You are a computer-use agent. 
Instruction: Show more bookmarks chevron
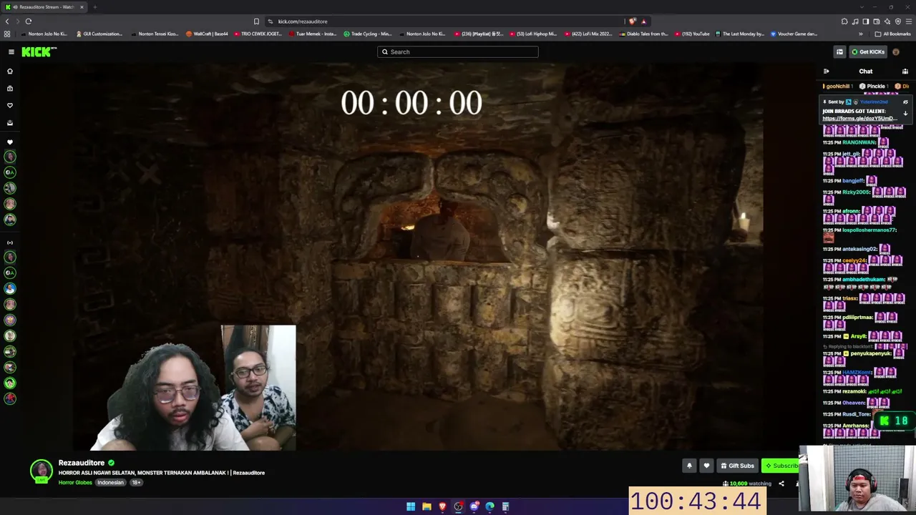pyautogui.click(x=861, y=34)
